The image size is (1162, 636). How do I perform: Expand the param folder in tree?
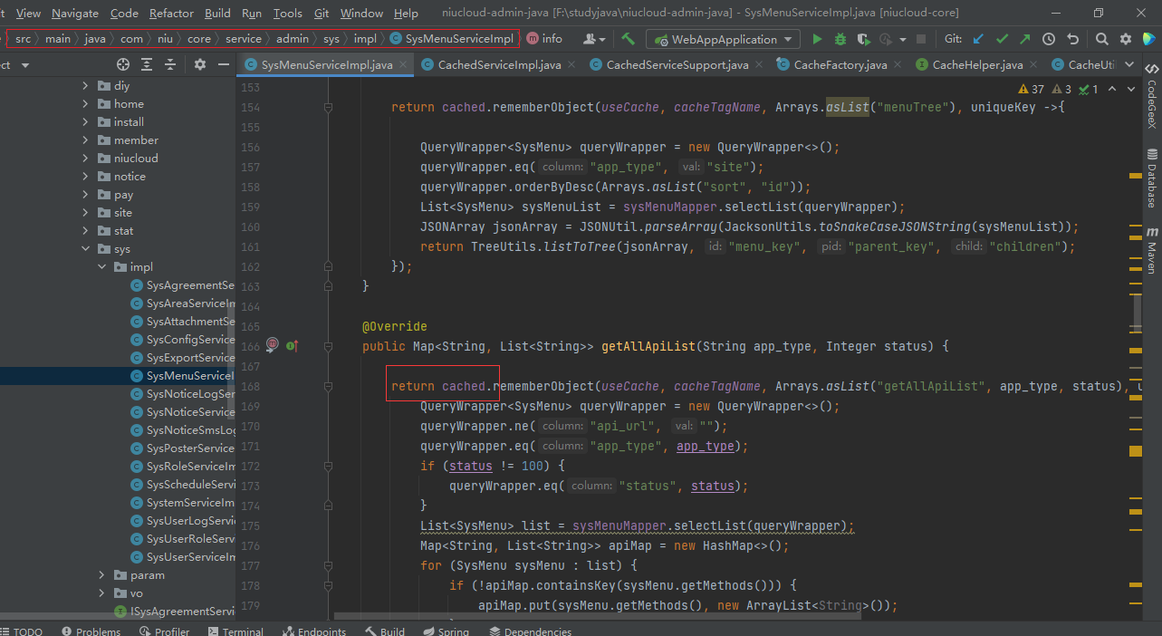101,575
